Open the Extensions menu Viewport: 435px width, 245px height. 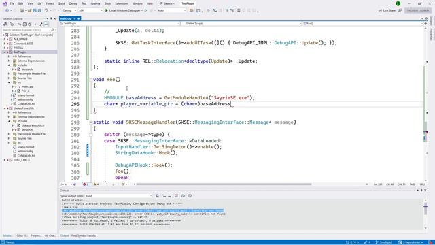pos(122,3)
